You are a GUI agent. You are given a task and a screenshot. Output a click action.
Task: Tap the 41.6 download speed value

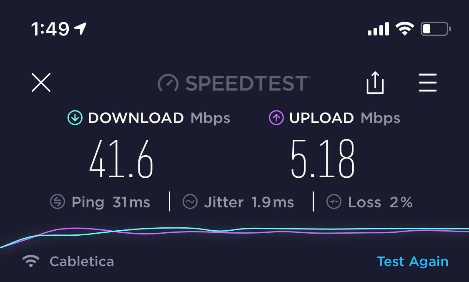[121, 159]
